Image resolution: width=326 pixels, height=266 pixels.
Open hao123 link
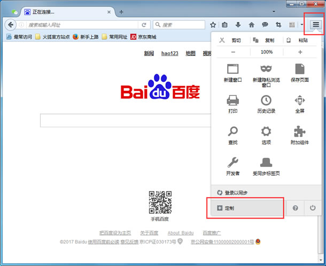169,53
